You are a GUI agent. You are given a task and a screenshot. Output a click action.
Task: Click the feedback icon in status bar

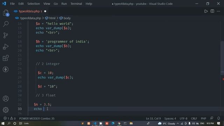click(211, 118)
